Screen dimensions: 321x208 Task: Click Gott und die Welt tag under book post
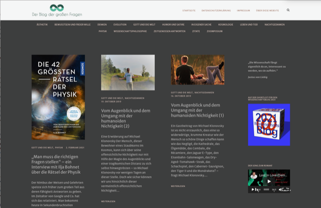(x=42, y=148)
